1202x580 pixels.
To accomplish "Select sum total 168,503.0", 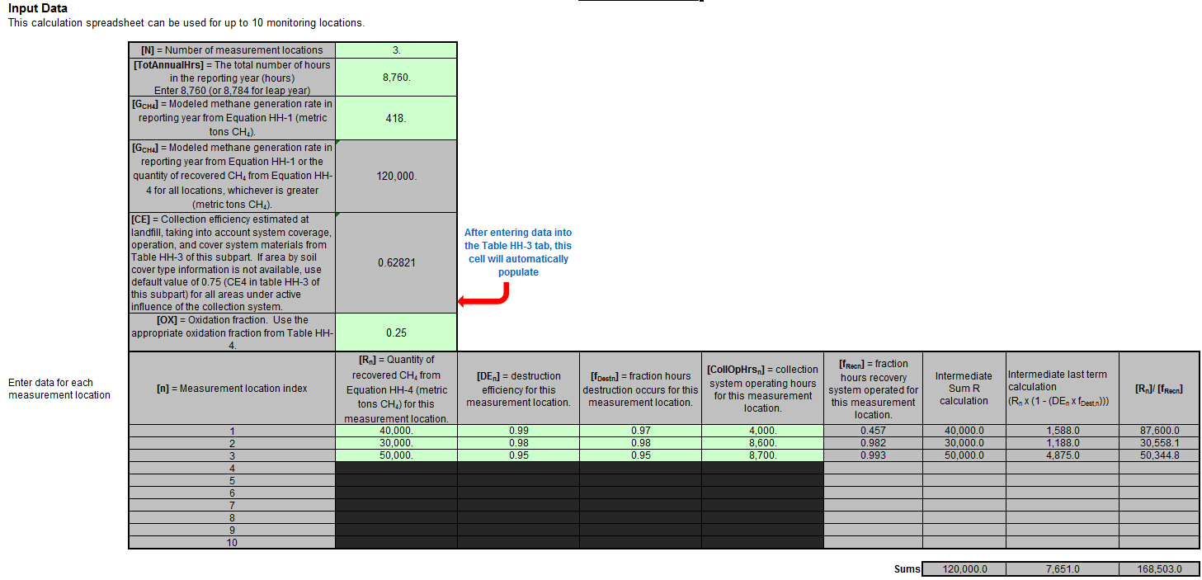I will tap(1159, 569).
